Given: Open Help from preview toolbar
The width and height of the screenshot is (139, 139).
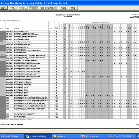Looking at the screenshot, I should click(73, 8).
